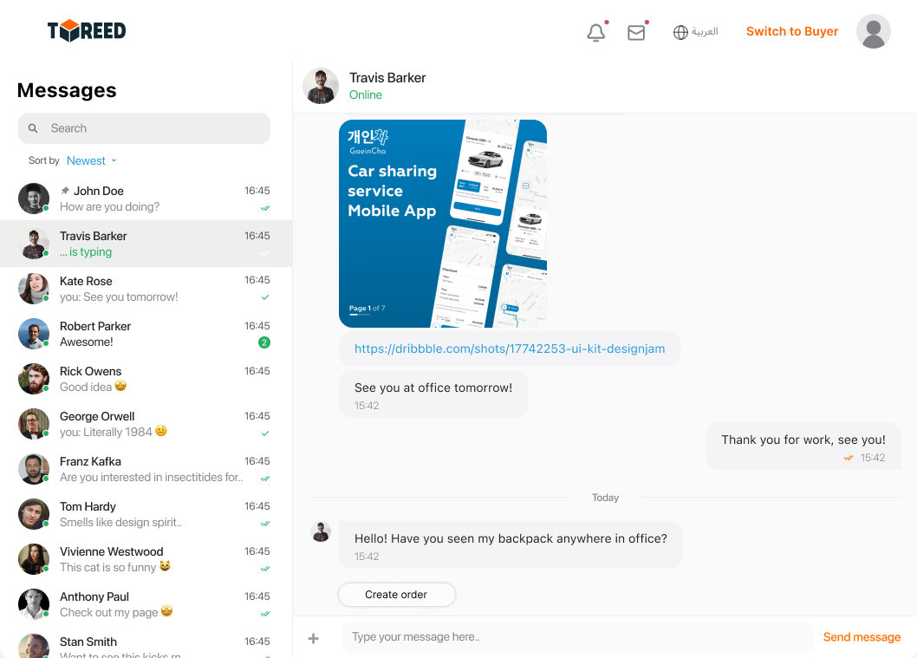Click Vivienne Westwood's avatar
Screen dimensions: 917x658
pyautogui.click(x=33, y=558)
